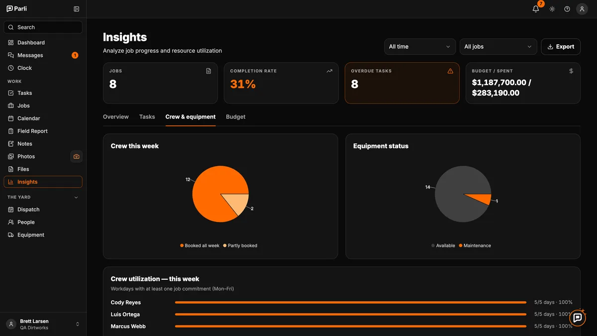Click the Field Report clipboard icon

point(11,131)
